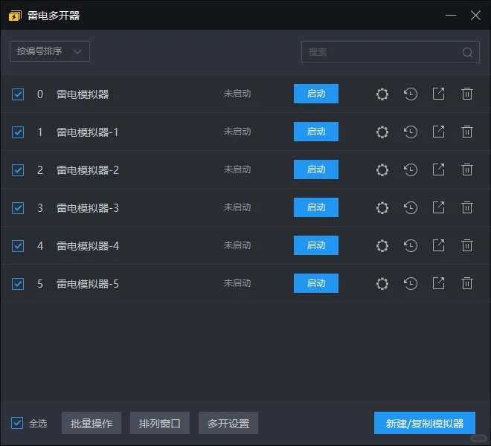Start 雷电模拟器-5 with 启动 button
Viewport: 491px width, 446px height.
(x=316, y=283)
